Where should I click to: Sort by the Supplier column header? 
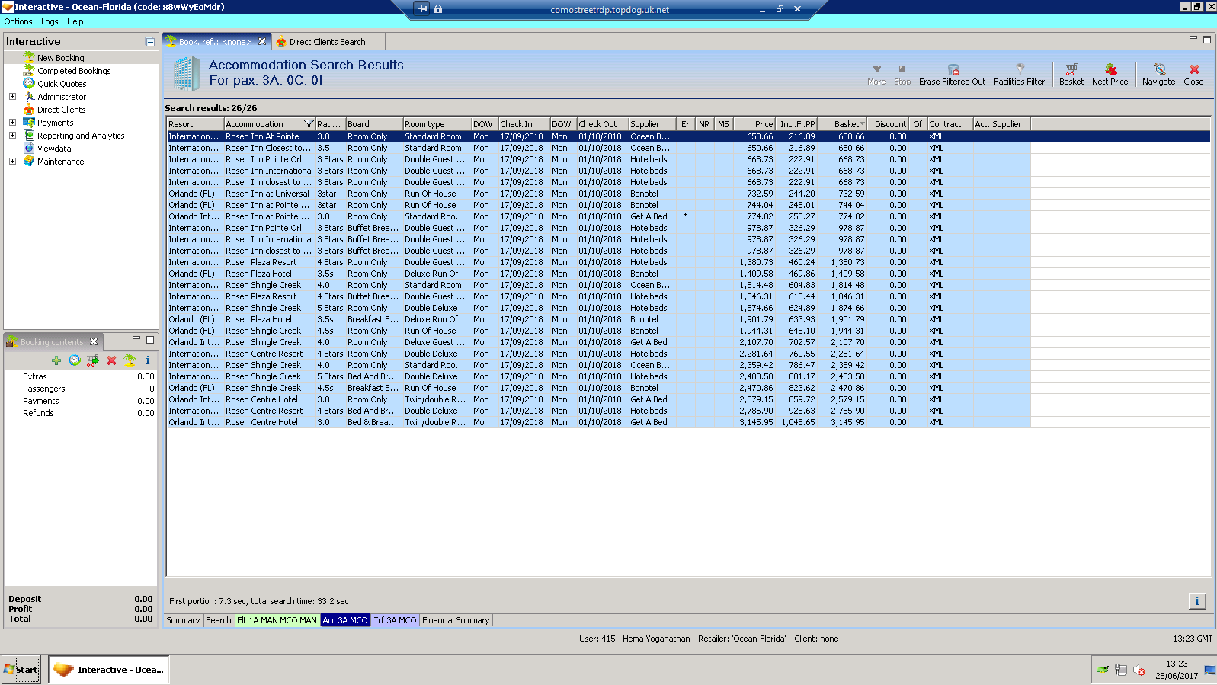coord(652,124)
